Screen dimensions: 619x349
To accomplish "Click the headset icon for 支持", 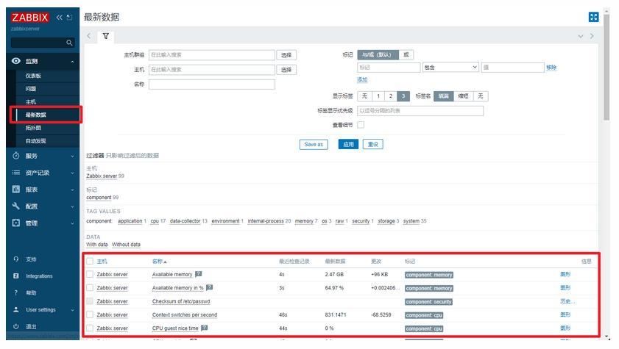I will tap(15, 259).
